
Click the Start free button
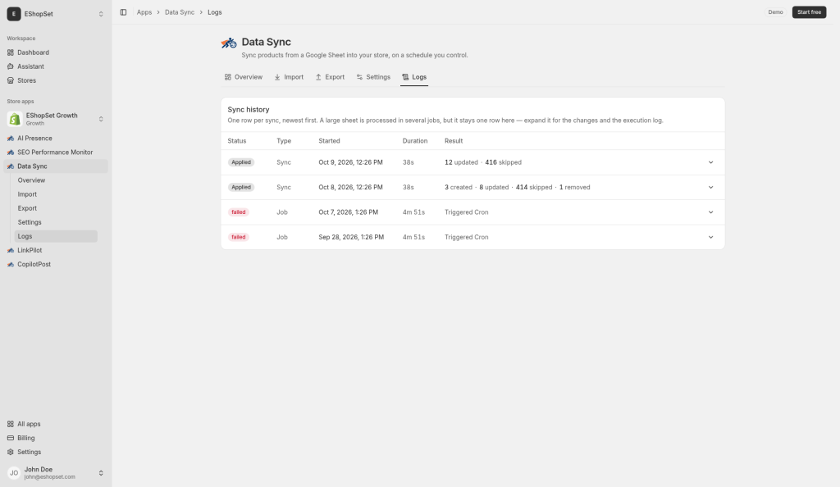(809, 12)
